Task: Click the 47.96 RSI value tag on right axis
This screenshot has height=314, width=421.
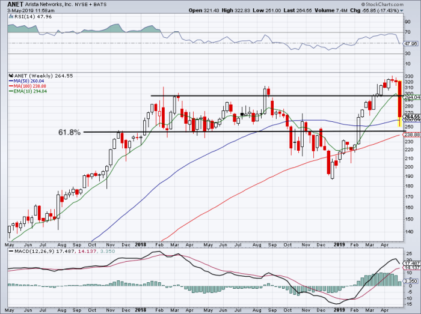Action: click(411, 44)
